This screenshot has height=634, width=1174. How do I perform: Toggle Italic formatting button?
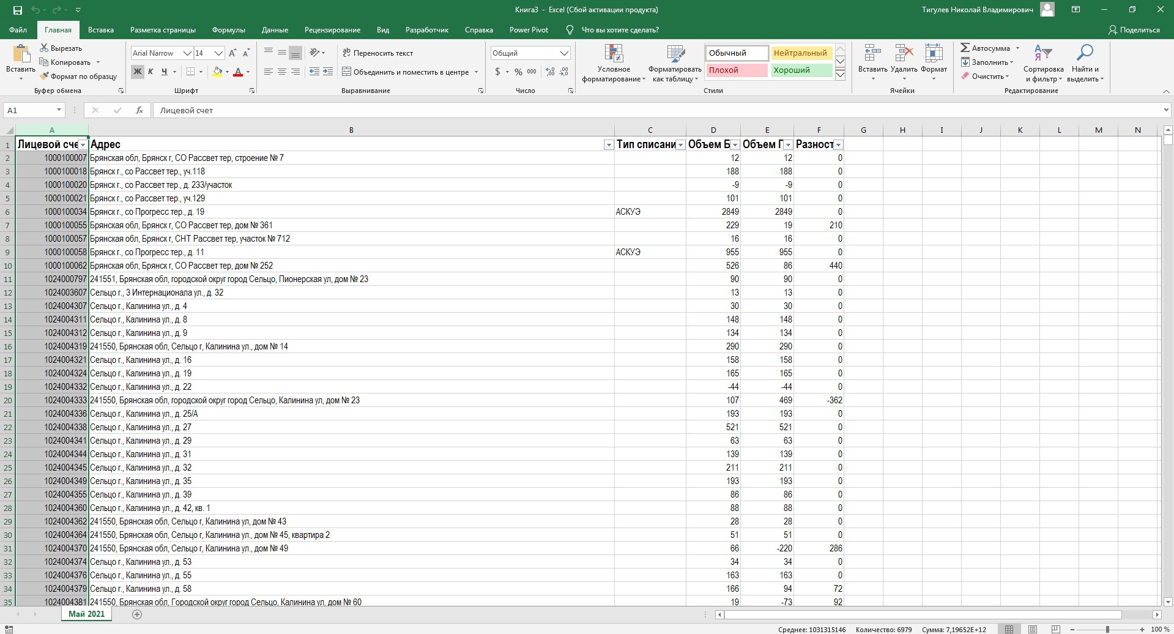[150, 72]
